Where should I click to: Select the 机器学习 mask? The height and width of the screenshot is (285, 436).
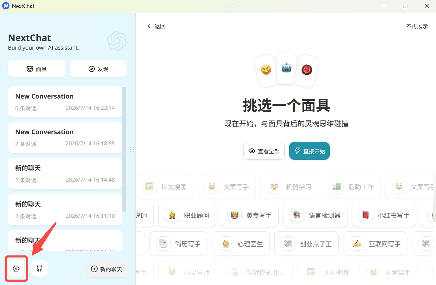pos(289,186)
